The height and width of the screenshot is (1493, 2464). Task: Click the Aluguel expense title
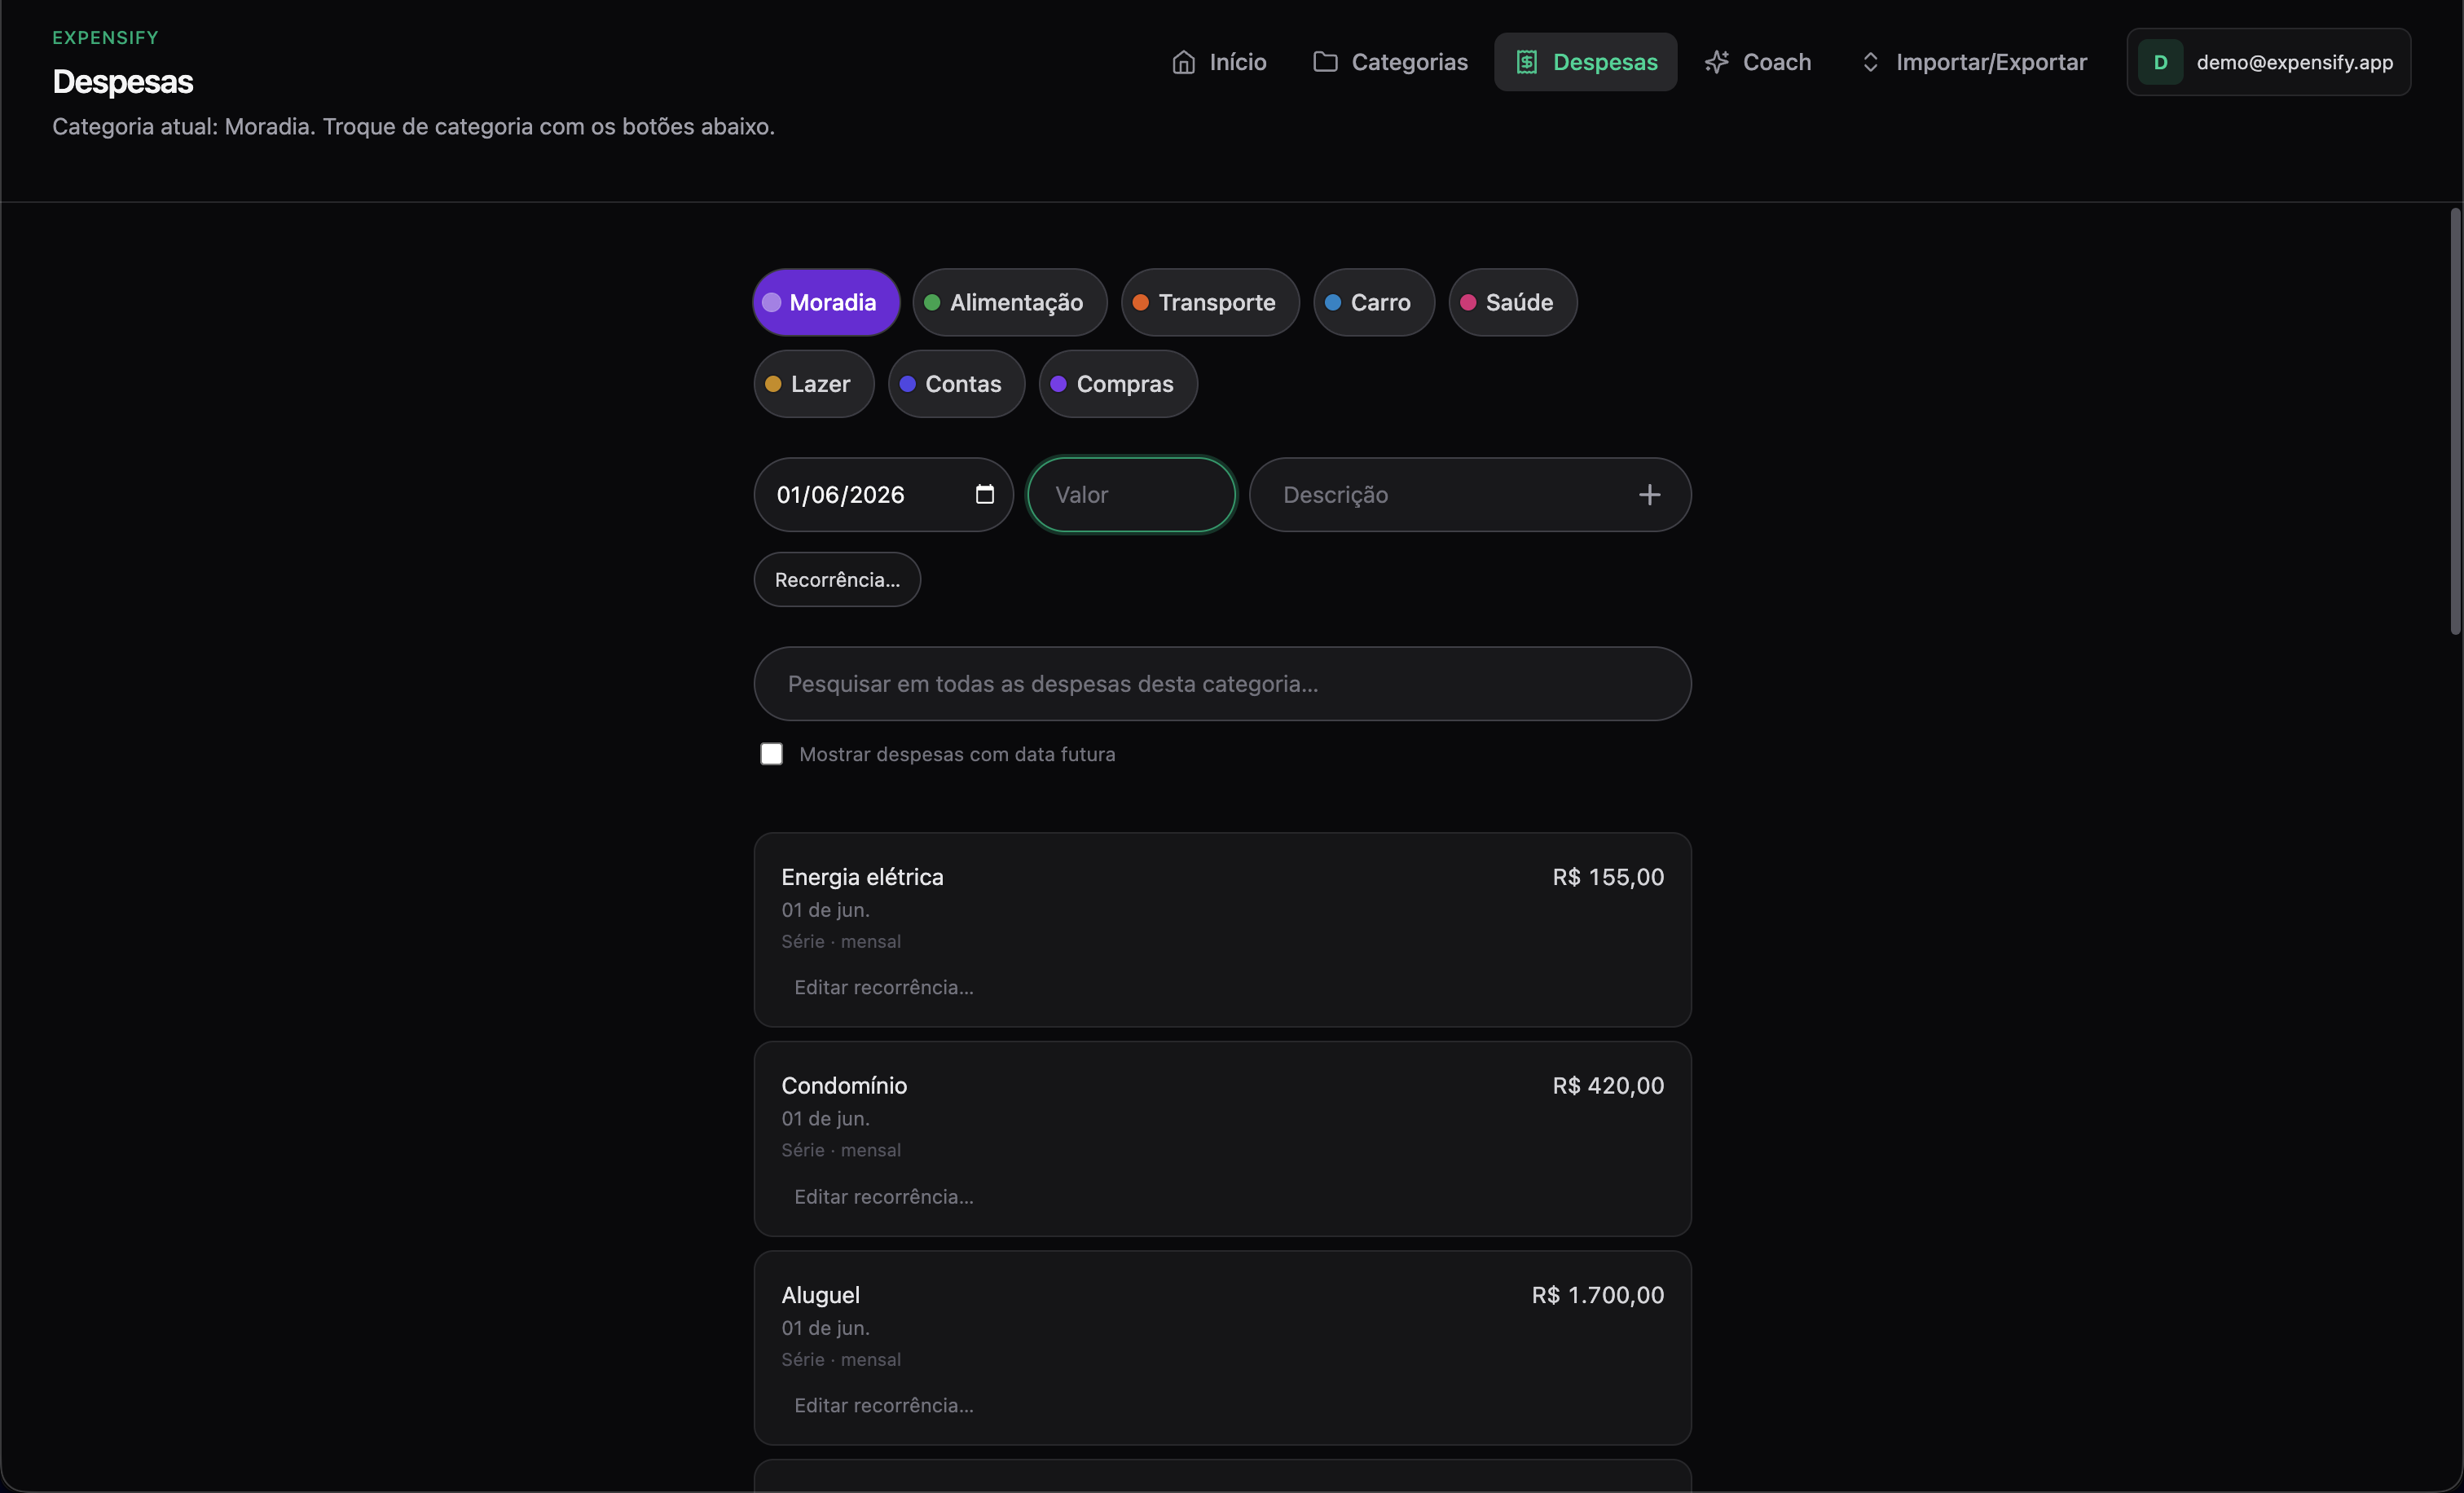820,1295
